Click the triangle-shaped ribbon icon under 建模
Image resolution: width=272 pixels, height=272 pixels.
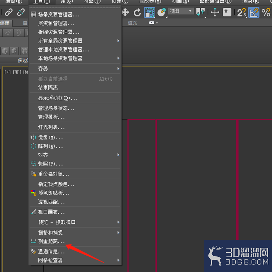click(x=8, y=33)
